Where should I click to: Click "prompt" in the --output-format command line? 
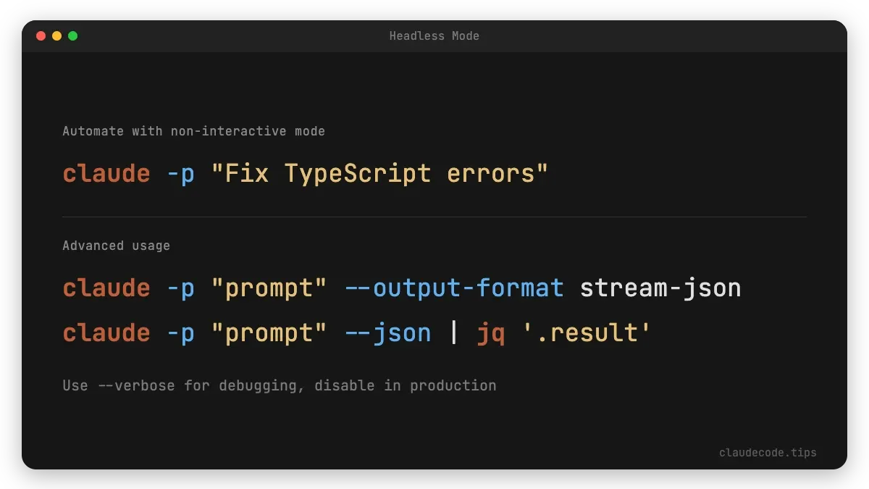pos(269,288)
